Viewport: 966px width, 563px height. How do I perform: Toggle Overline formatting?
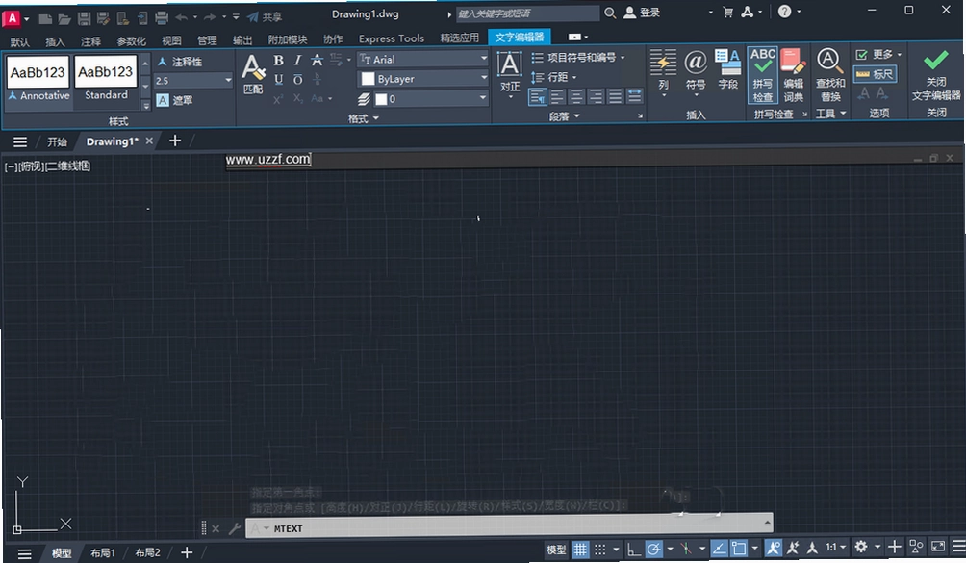pos(297,79)
